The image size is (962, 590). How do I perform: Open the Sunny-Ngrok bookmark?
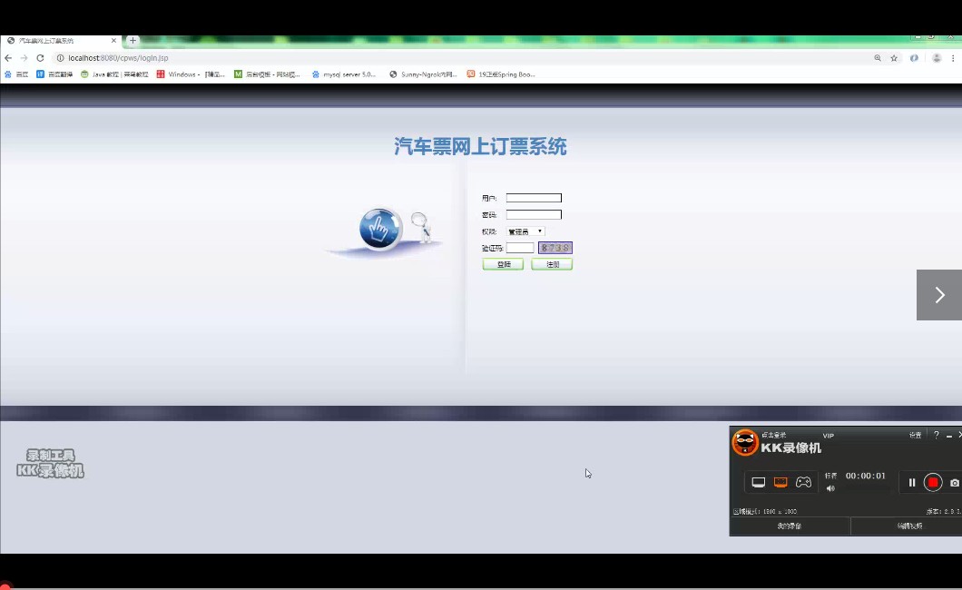click(x=423, y=74)
